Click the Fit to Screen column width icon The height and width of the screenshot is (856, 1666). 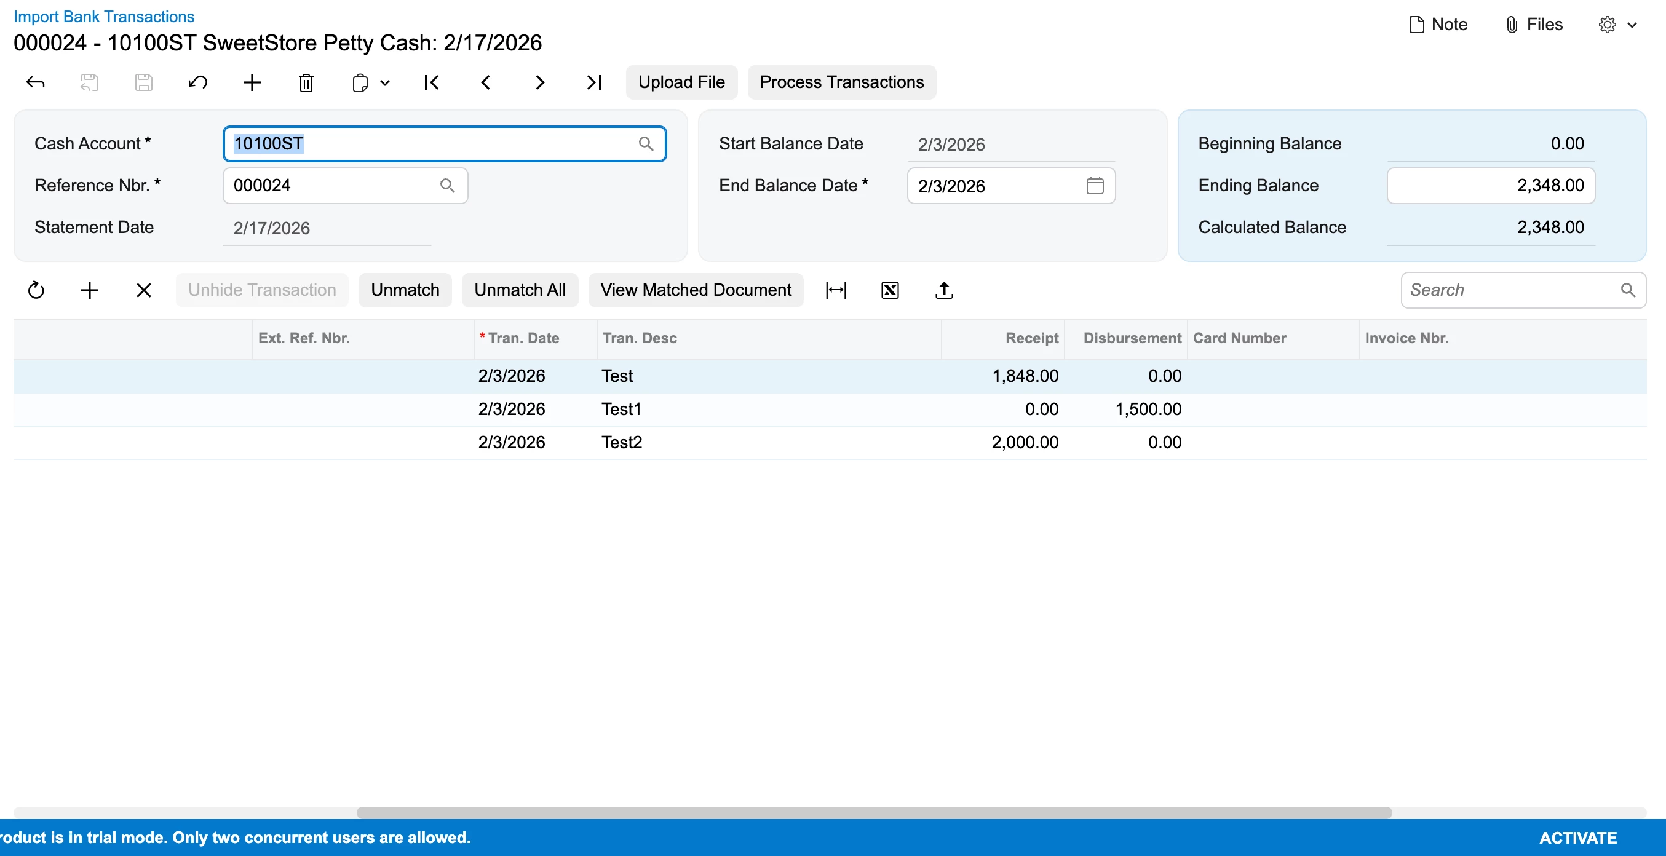836,290
